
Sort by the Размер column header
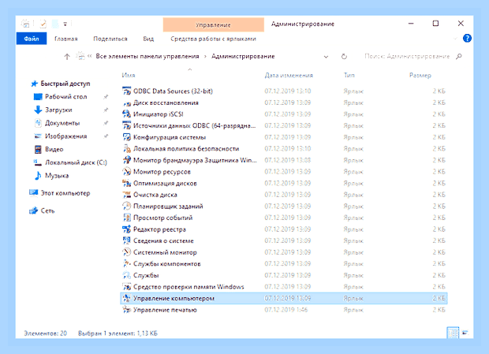click(420, 75)
